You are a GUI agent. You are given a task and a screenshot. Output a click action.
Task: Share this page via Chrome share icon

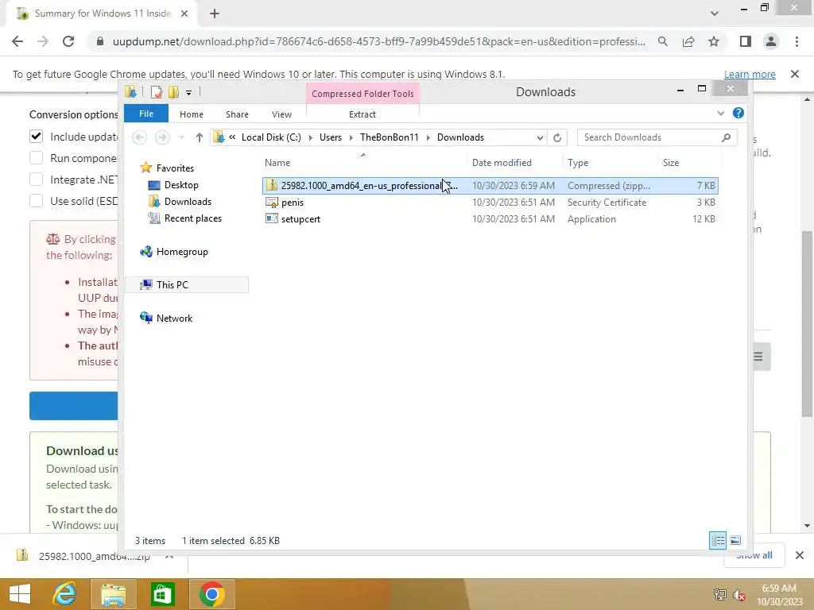coord(688,41)
